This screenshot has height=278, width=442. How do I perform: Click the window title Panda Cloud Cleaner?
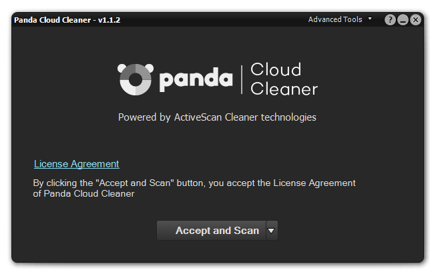(x=53, y=20)
